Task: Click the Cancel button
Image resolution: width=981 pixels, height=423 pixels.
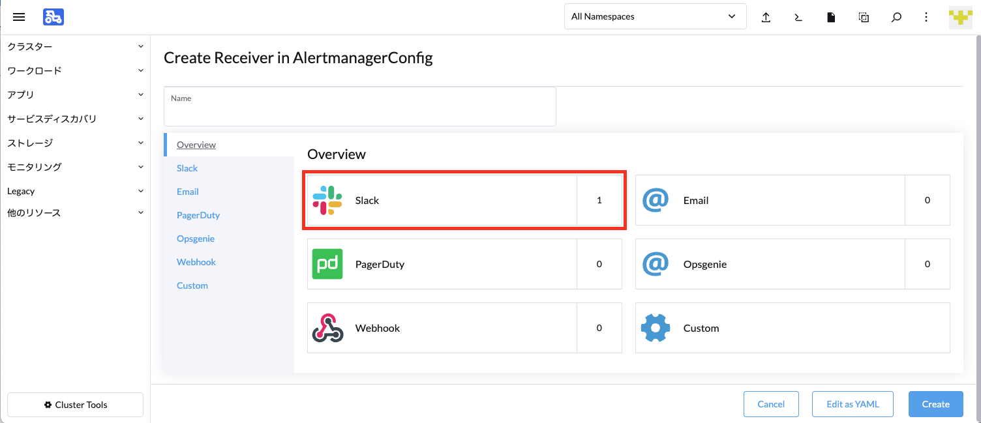Action: click(x=771, y=404)
